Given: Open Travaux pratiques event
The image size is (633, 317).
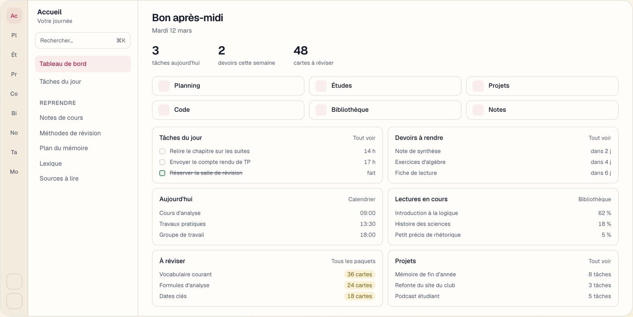Looking at the screenshot, I should point(267,224).
